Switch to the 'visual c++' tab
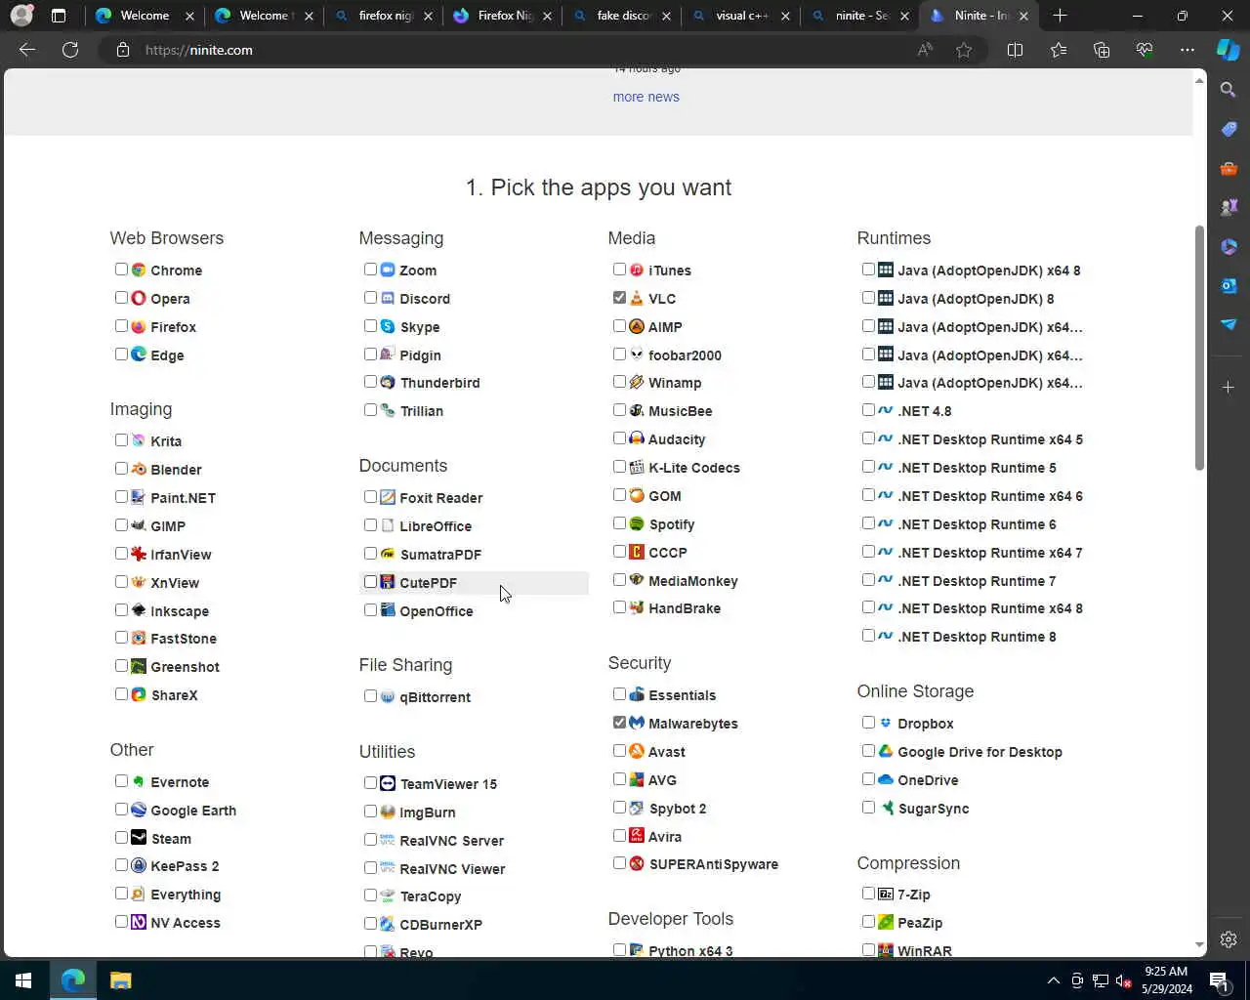The width and height of the screenshot is (1250, 1000). [740, 16]
